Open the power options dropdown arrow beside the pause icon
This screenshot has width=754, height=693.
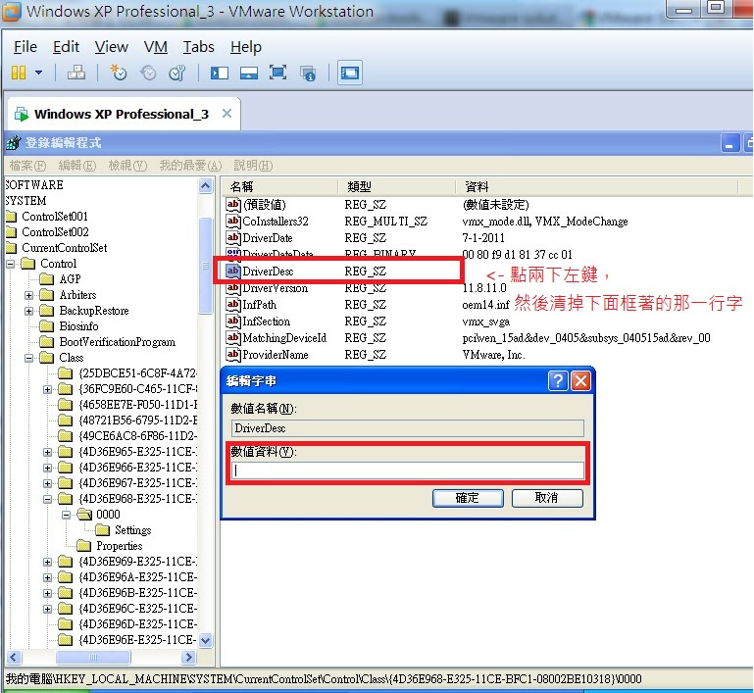39,74
